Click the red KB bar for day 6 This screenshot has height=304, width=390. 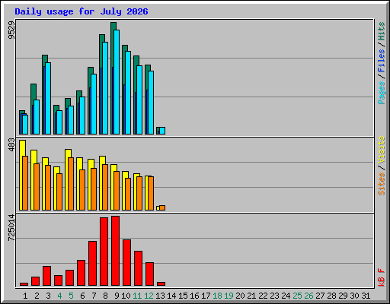click(81, 273)
